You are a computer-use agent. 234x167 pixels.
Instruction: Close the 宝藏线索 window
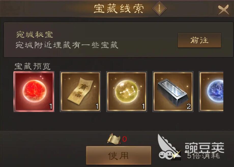click(223, 10)
